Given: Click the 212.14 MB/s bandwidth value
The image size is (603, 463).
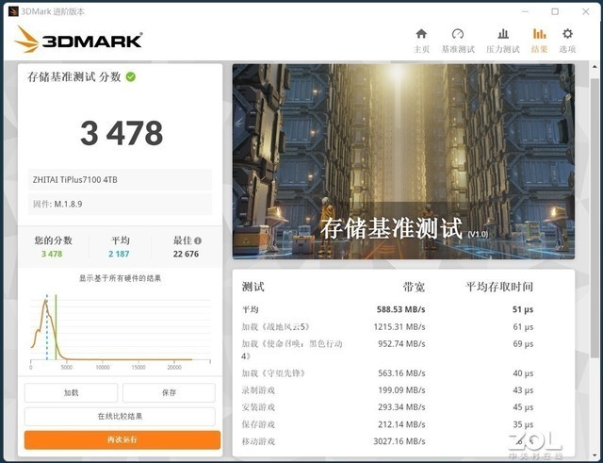Looking at the screenshot, I should pyautogui.click(x=401, y=424).
